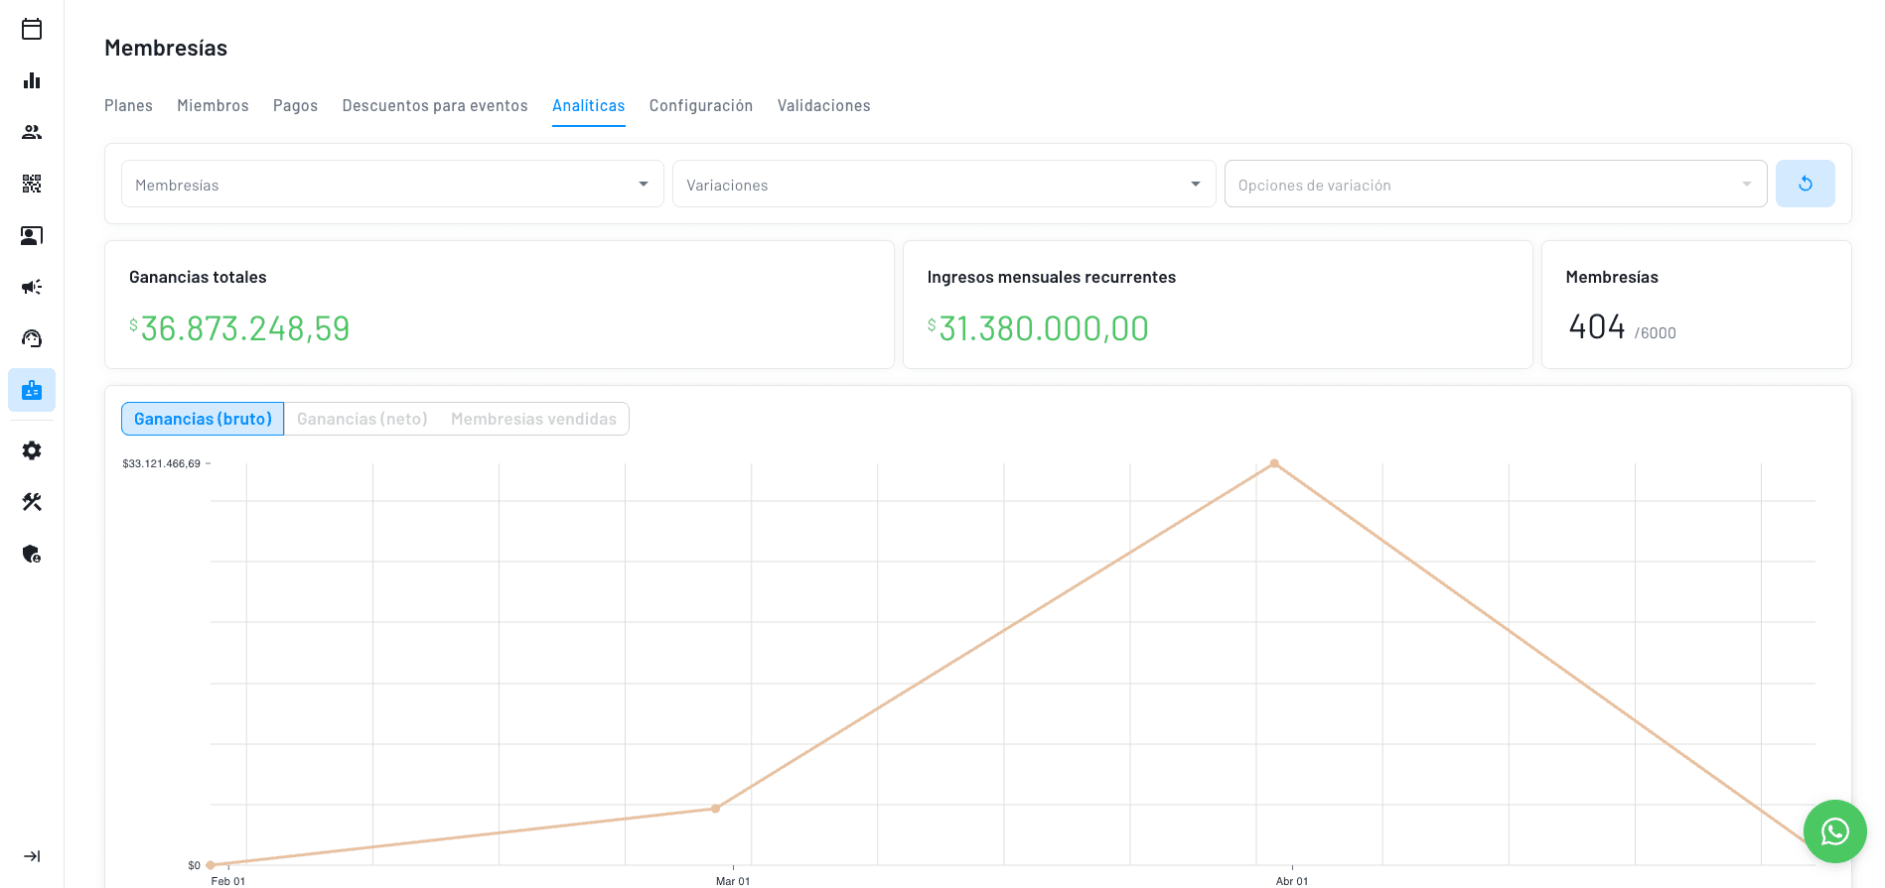Click the chart data point near Mar 01
Viewport: 1885px width, 888px height.
click(x=715, y=809)
